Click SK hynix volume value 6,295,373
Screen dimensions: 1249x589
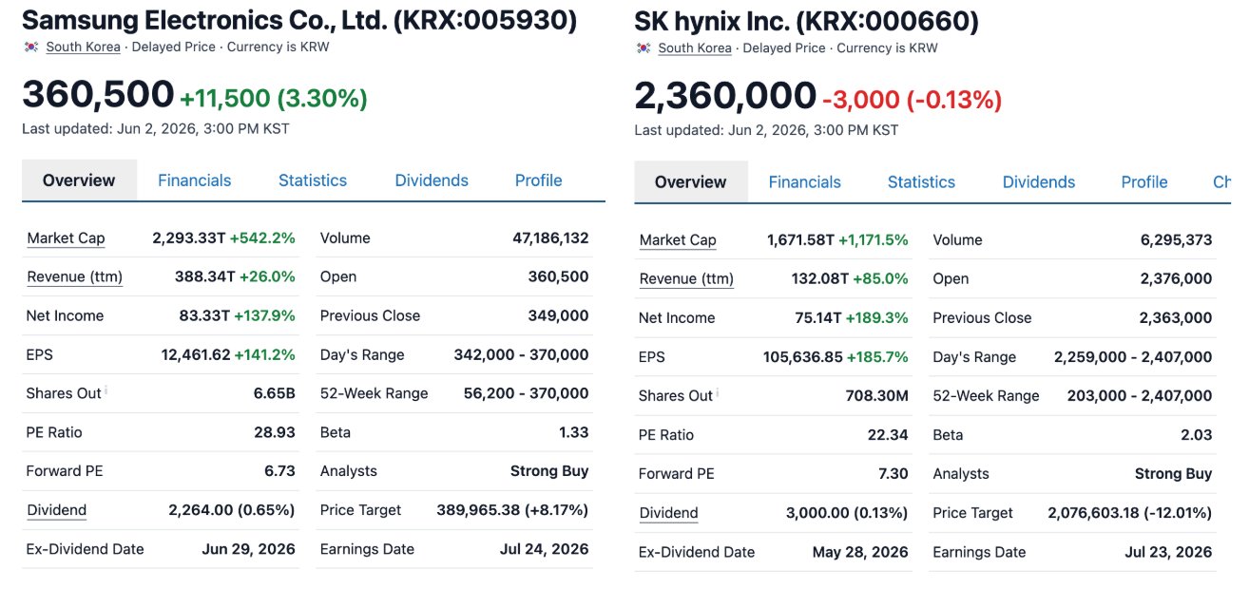(x=1177, y=240)
